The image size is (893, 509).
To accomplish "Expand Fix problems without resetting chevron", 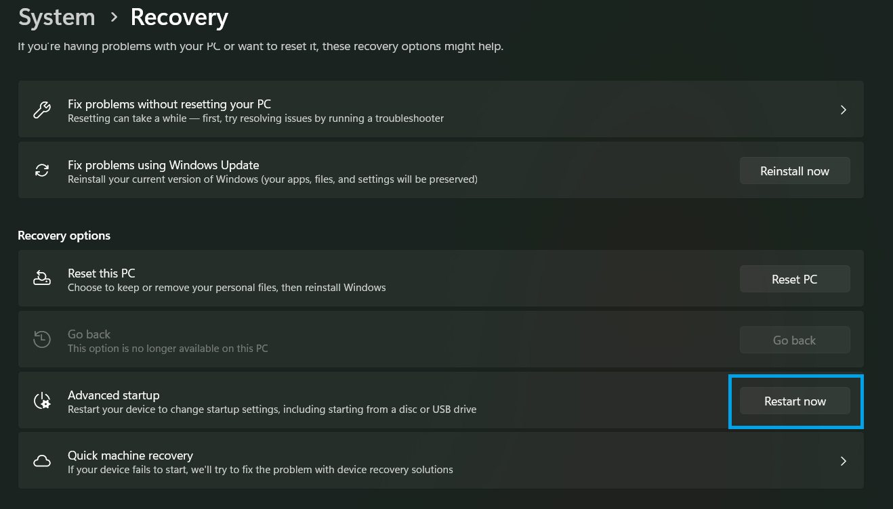I will click(843, 110).
